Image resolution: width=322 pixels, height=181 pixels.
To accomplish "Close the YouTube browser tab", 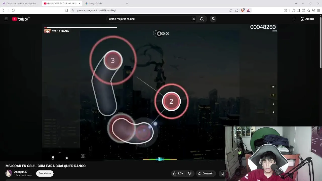I will pos(79,4).
